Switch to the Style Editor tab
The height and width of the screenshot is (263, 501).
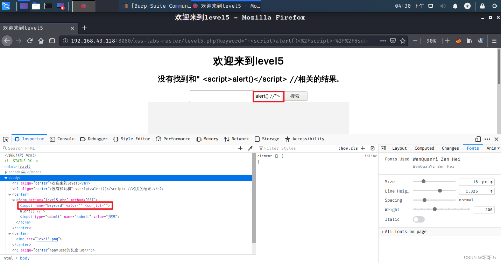pos(132,139)
